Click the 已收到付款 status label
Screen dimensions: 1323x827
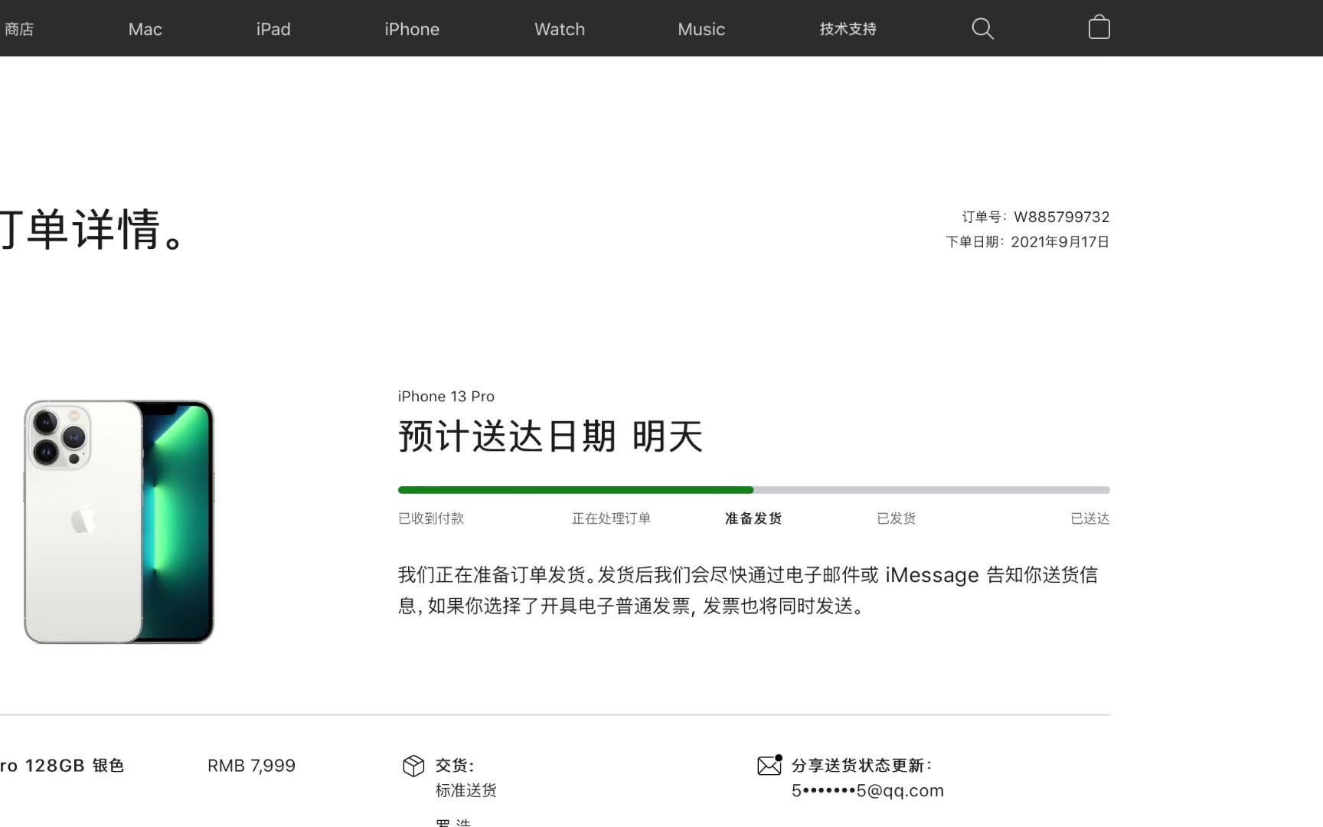[431, 518]
